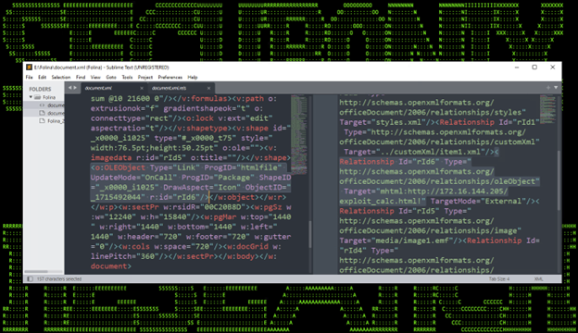578x333 pixels.
Task: Open the tab list dropdown arrow
Action: click(556, 88)
